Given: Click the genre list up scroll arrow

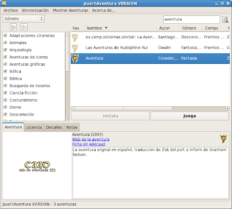Looking at the screenshot, I should coord(67,34).
